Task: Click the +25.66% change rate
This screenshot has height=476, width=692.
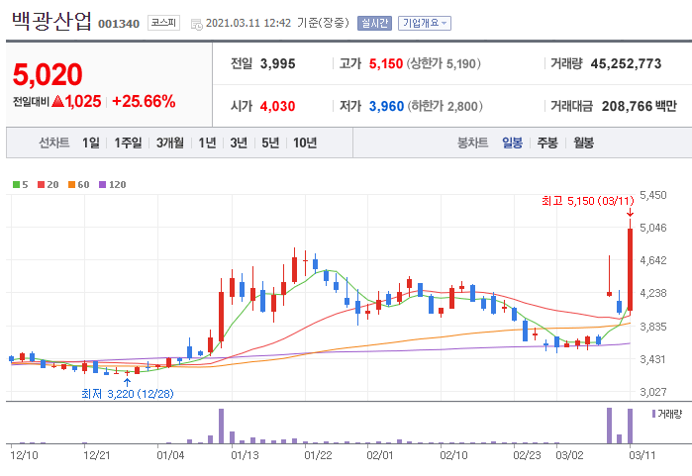Action: (144, 101)
